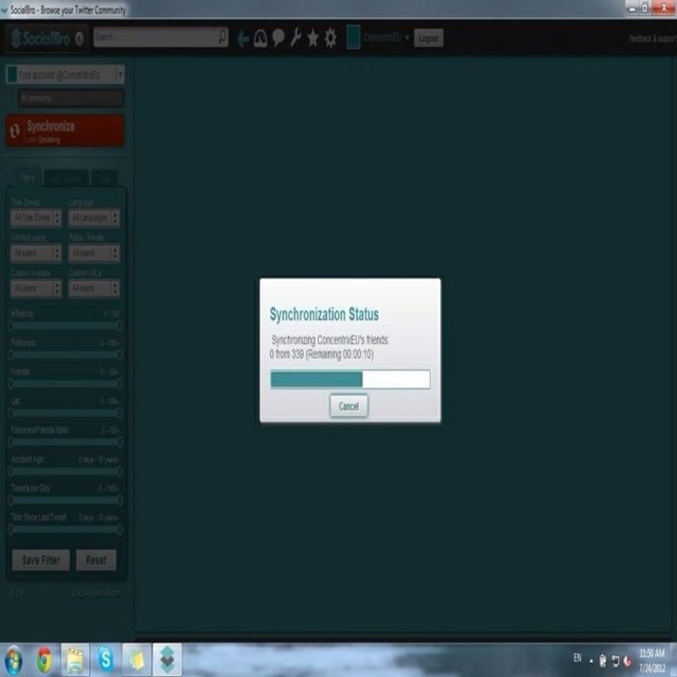Open the settings gear icon
677x677 pixels.
pos(331,39)
